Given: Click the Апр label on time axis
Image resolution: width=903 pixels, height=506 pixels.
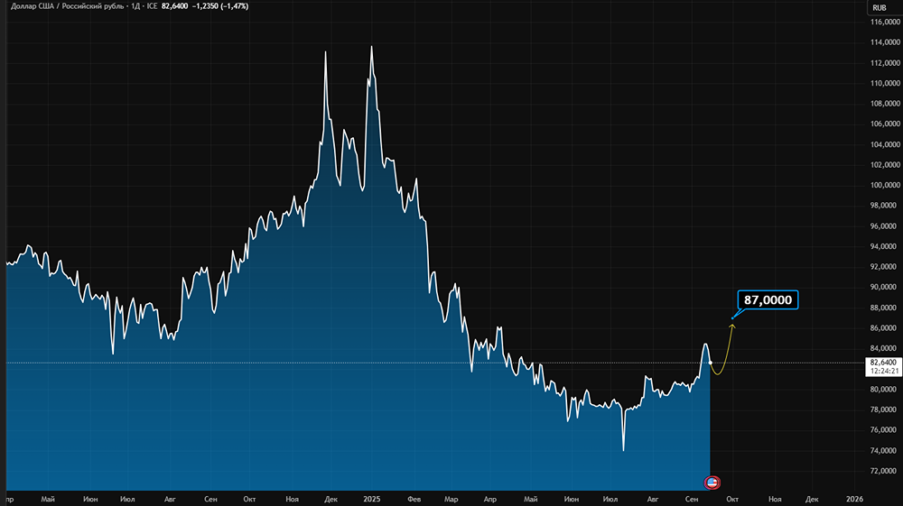Looking at the screenshot, I should [490, 499].
